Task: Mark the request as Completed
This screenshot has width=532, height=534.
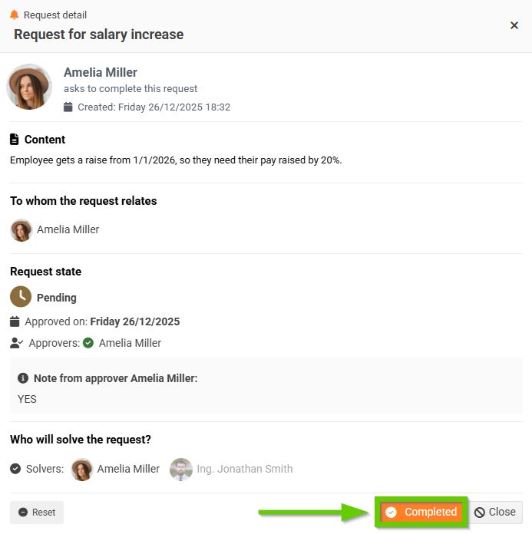Action: pos(421,512)
